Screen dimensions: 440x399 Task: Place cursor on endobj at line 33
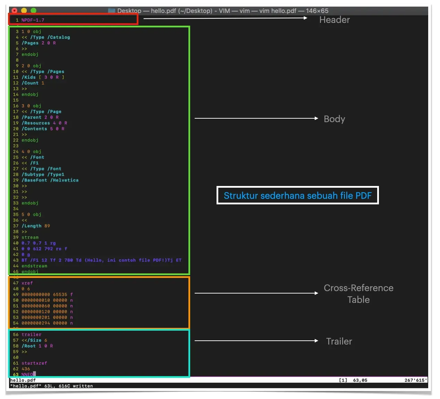click(x=30, y=203)
